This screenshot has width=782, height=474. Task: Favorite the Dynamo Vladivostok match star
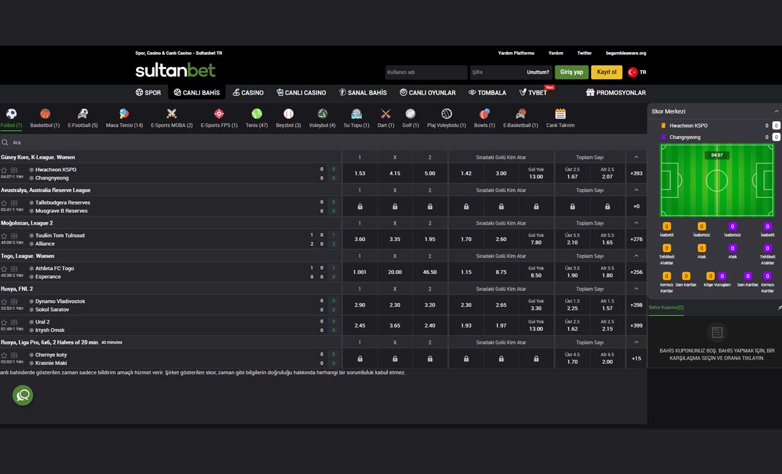click(5, 301)
